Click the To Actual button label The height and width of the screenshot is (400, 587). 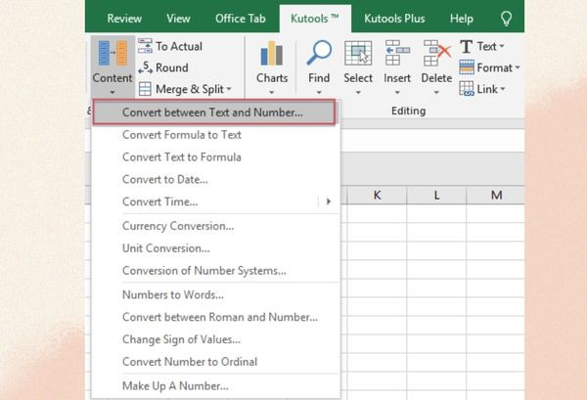179,46
